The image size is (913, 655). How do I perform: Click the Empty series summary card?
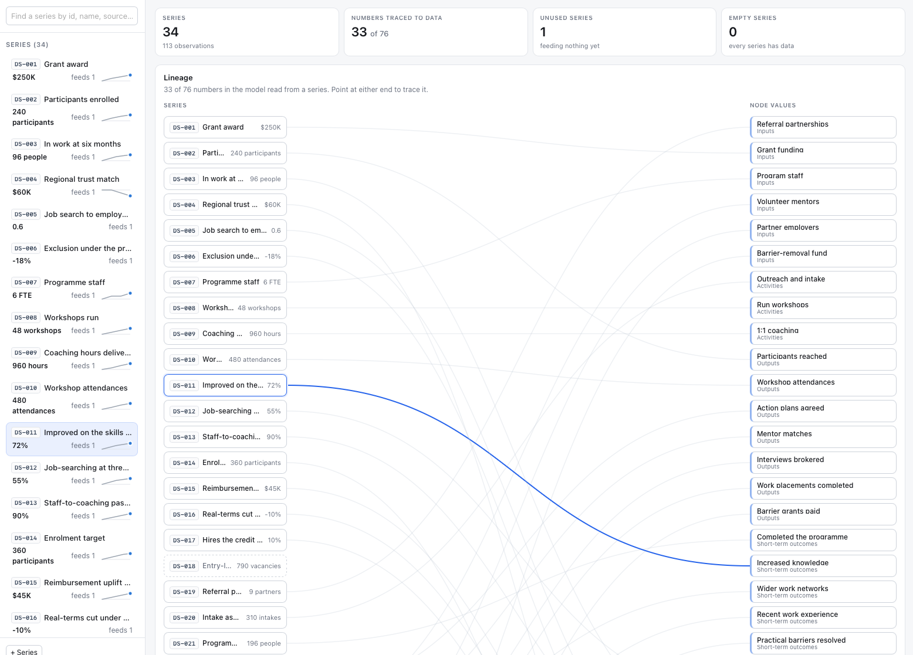pos(813,32)
